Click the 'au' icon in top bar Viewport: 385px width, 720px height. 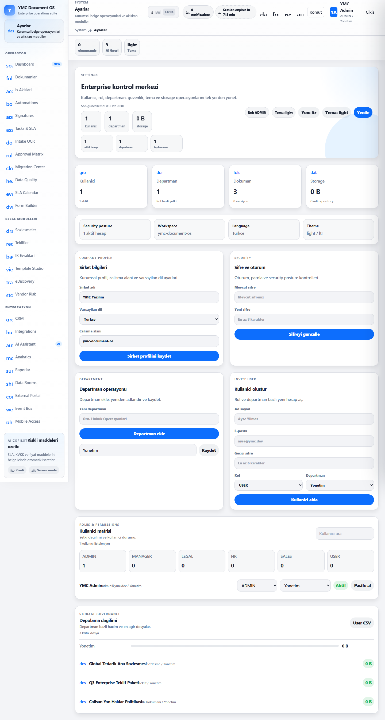pos(300,13)
